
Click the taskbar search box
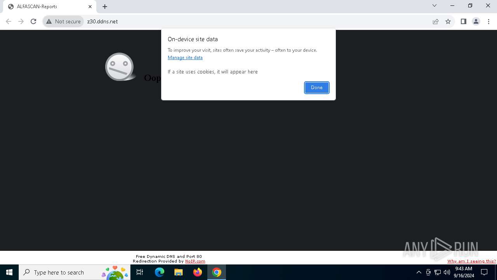click(75, 272)
